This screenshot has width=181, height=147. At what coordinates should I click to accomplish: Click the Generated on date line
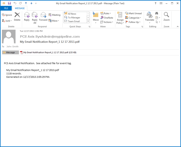(28, 77)
